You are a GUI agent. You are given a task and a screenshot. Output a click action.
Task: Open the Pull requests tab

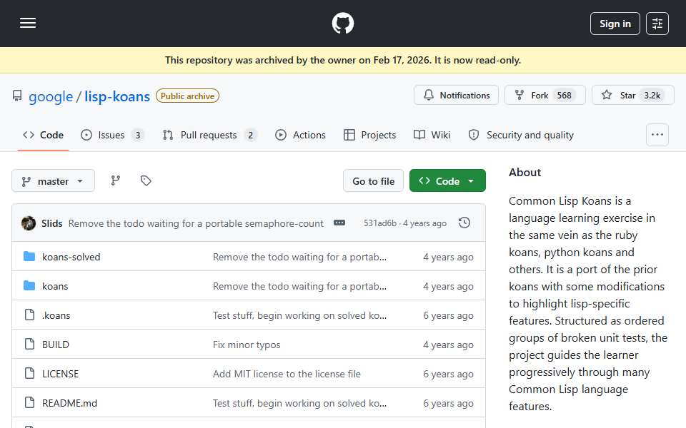[x=209, y=135]
